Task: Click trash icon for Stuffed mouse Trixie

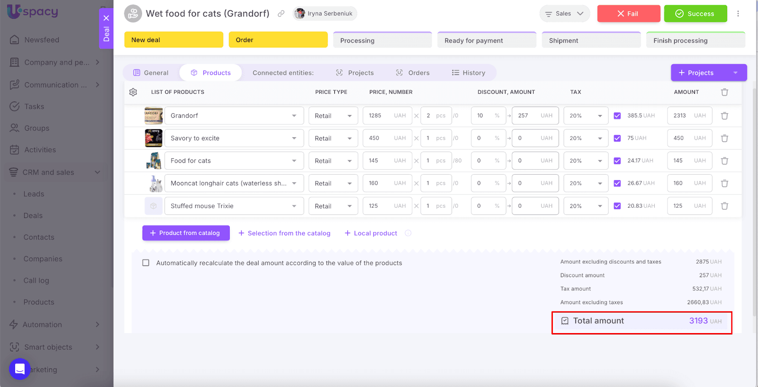Action: click(724, 206)
